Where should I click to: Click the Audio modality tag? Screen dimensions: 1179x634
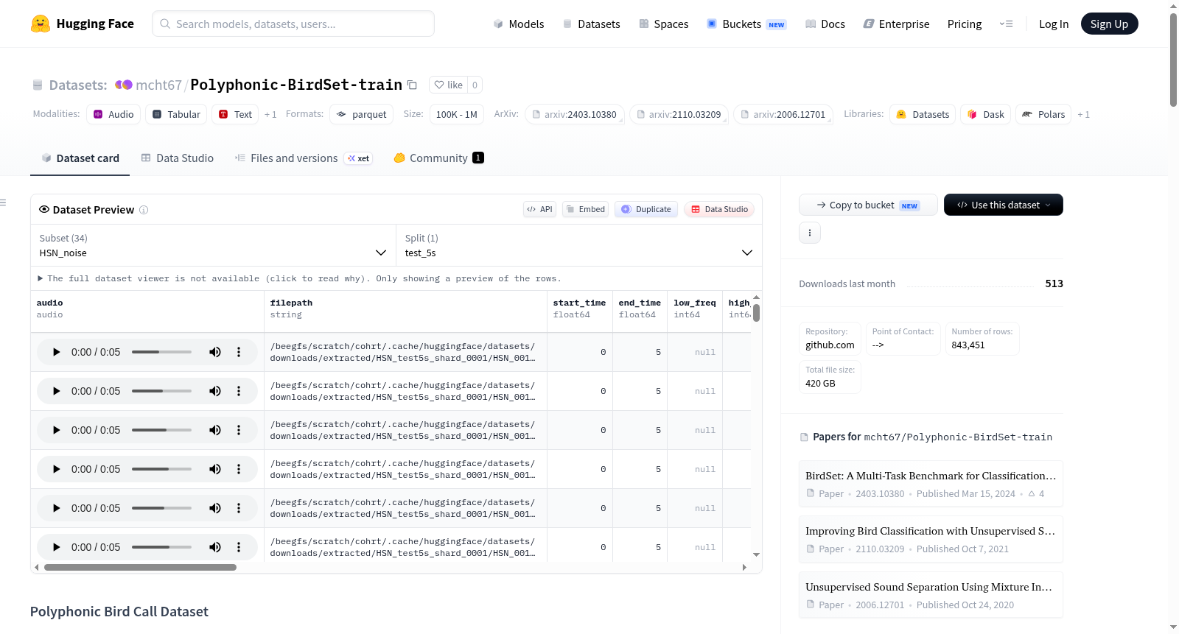click(x=113, y=114)
